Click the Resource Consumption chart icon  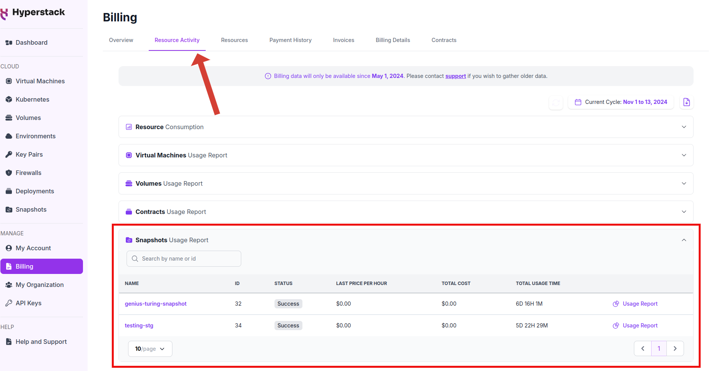point(129,127)
